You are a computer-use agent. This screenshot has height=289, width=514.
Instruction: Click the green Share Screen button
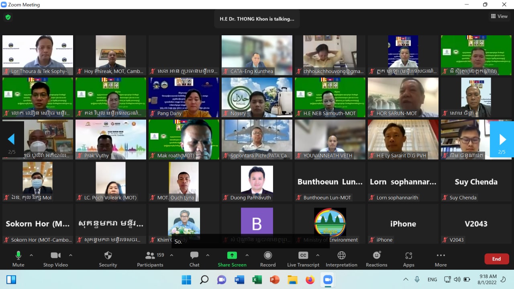(232, 259)
